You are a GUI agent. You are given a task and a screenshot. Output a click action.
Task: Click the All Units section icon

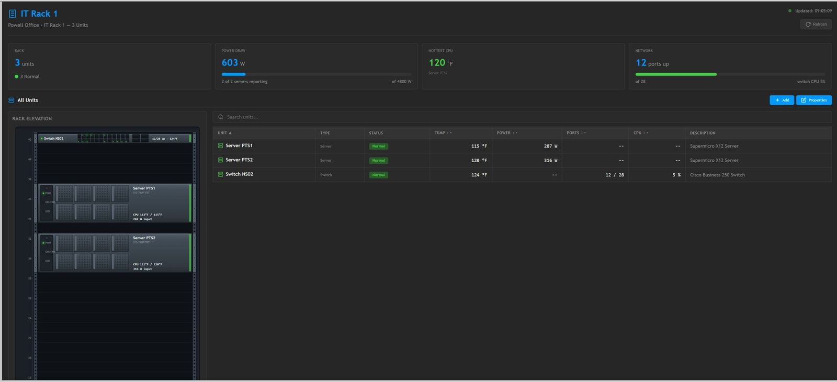click(11, 100)
